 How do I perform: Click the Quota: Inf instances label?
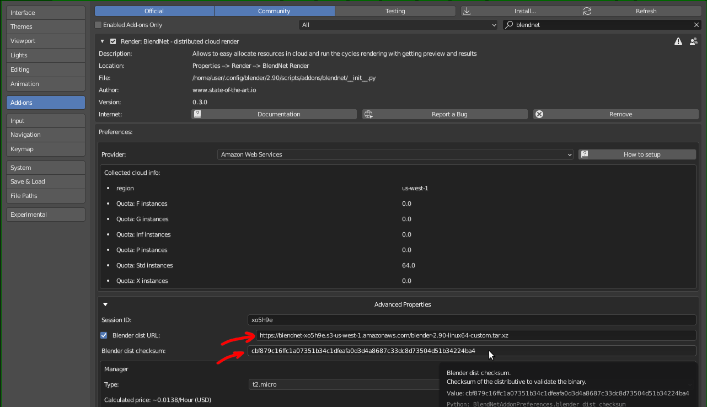pyautogui.click(x=143, y=234)
